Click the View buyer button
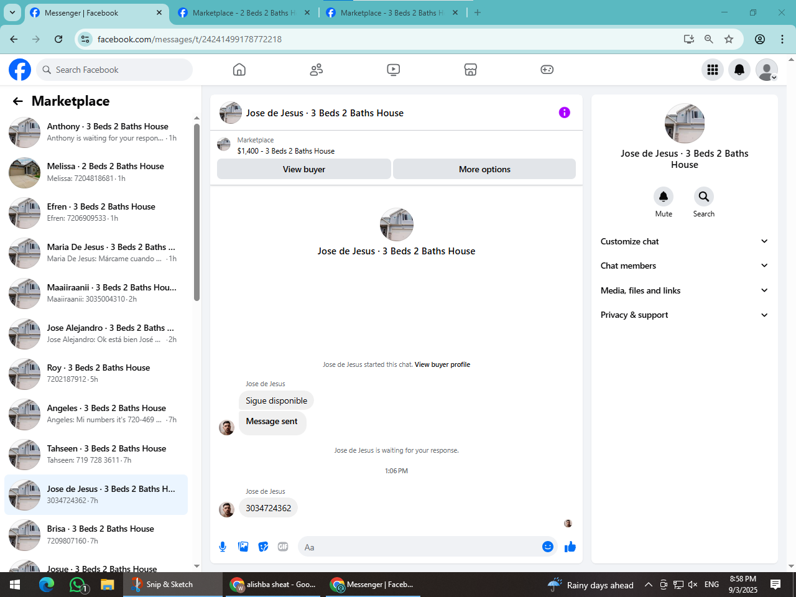The image size is (796, 597). click(x=304, y=169)
